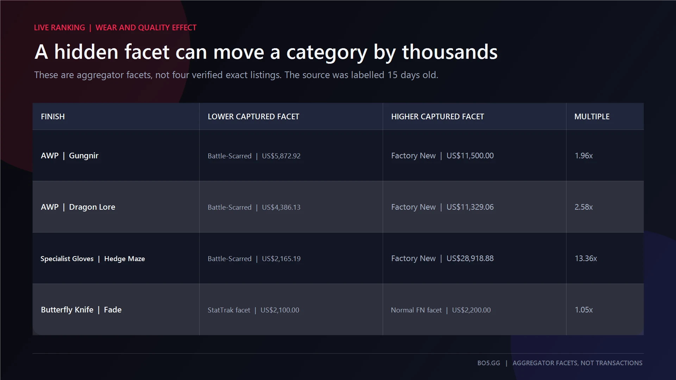Click Battle-Scarred US$5,872.92 value
The width and height of the screenshot is (676, 380).
(254, 156)
